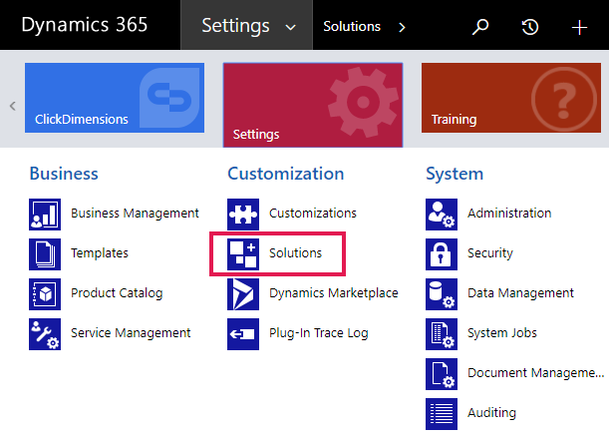Screen dimensions: 609x443
Task: Open the Settings navigation menu
Action: tap(246, 25)
